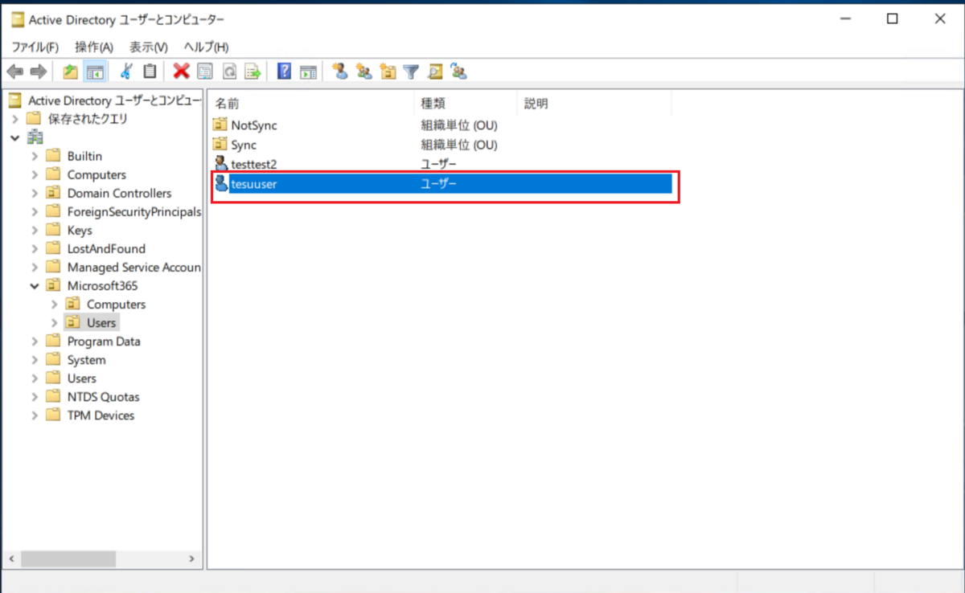Expand the Domain Controllers node
Viewport: 965px width, 593px height.
tap(35, 193)
